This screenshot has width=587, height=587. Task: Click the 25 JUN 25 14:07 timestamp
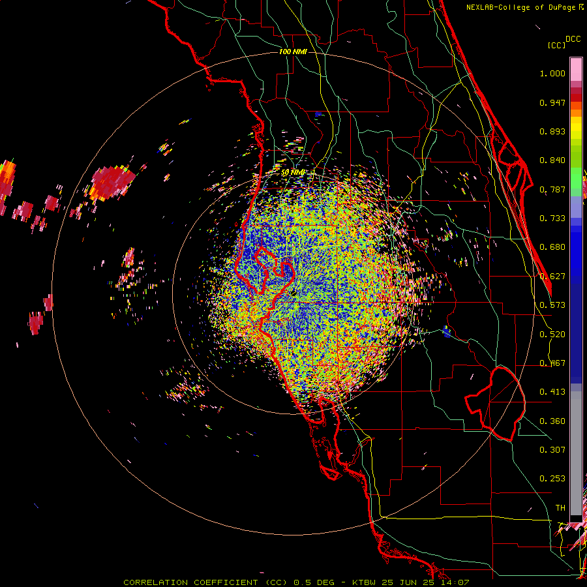point(425,582)
